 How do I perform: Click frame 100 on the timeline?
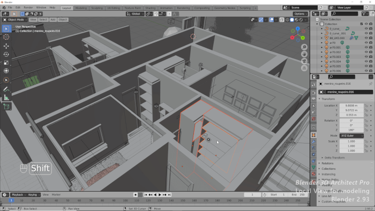click(x=125, y=200)
